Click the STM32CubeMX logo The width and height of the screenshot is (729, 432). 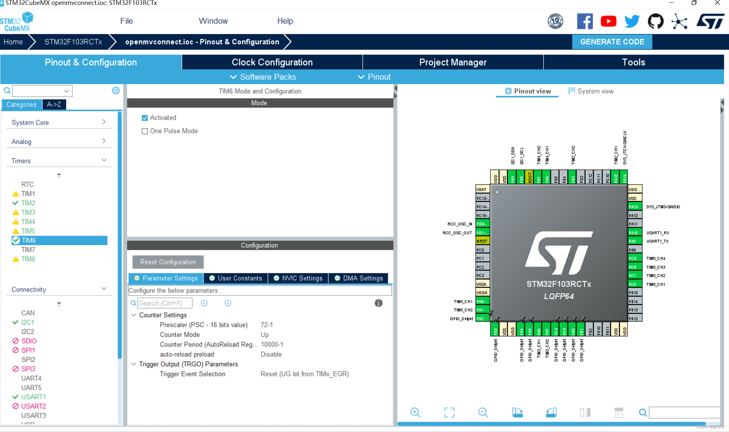[x=17, y=22]
